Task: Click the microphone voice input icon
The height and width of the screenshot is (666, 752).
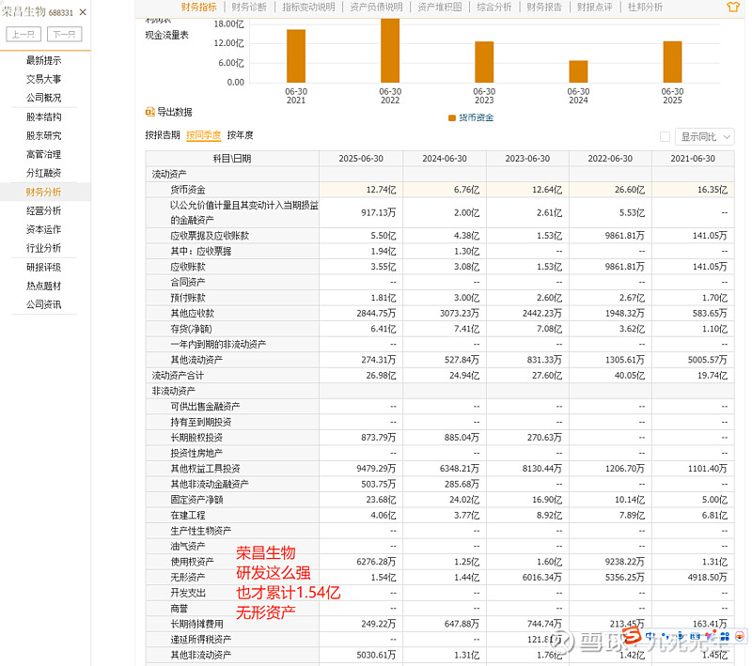Action: tap(680, 636)
